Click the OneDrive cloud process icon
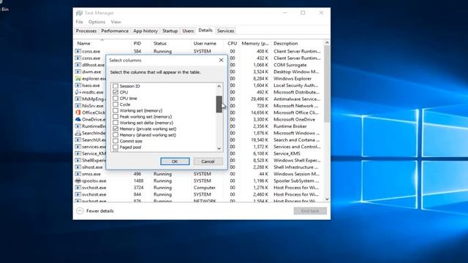The height and width of the screenshot is (263, 468). pos(78,119)
